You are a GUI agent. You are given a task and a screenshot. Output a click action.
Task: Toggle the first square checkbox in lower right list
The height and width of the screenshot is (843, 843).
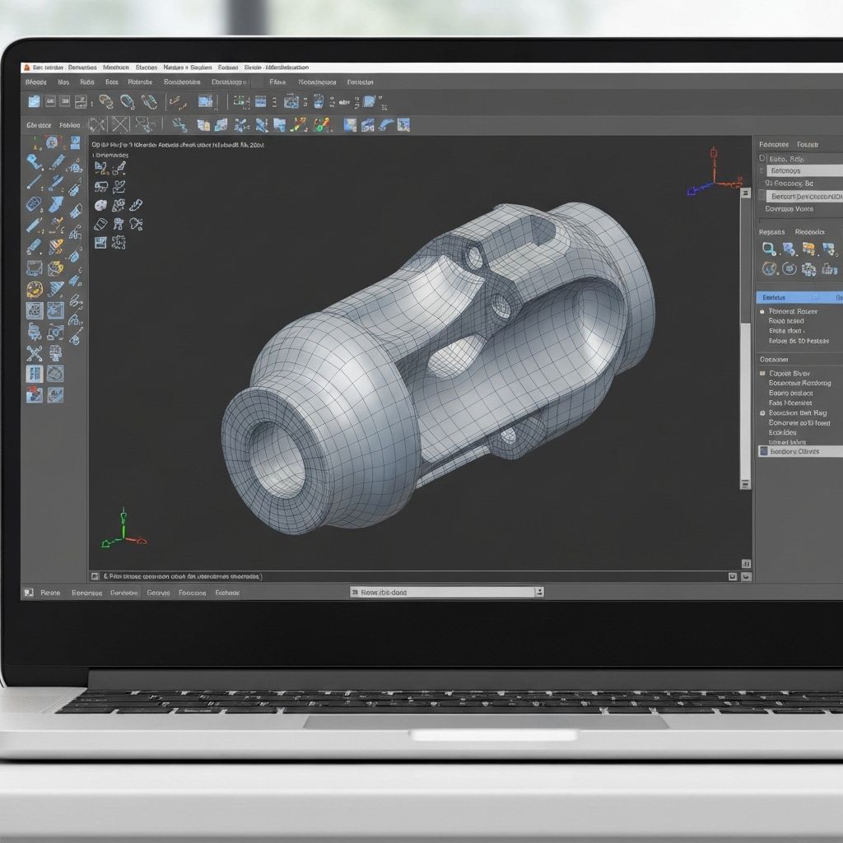762,374
